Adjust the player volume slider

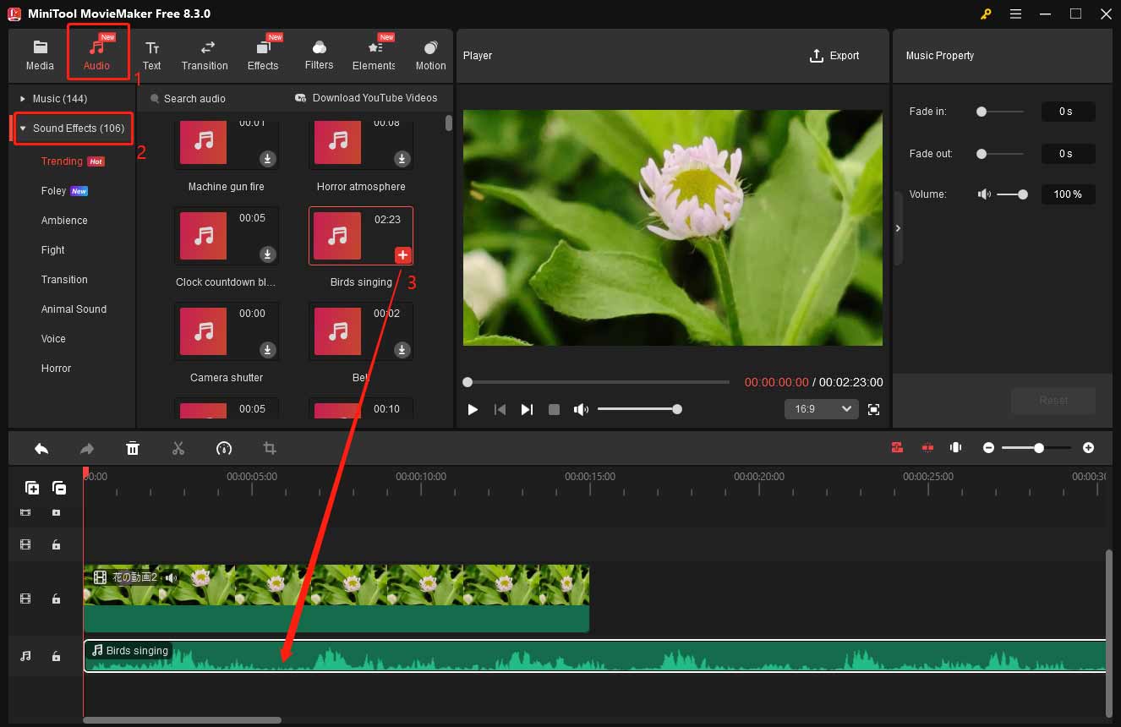click(639, 409)
